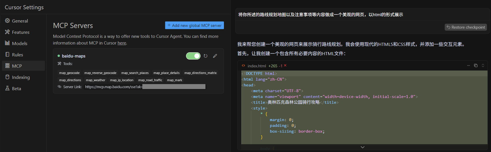Open the General settings tab

[20, 21]
